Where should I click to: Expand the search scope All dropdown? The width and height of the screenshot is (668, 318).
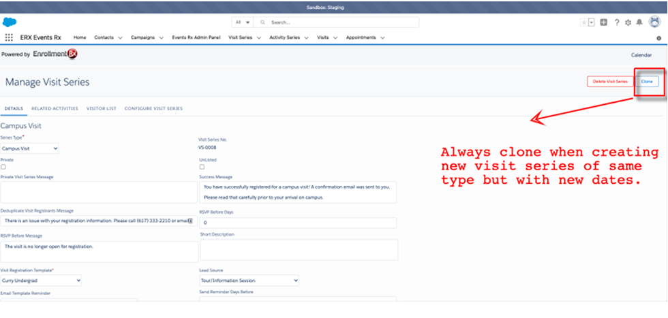pyautogui.click(x=241, y=22)
